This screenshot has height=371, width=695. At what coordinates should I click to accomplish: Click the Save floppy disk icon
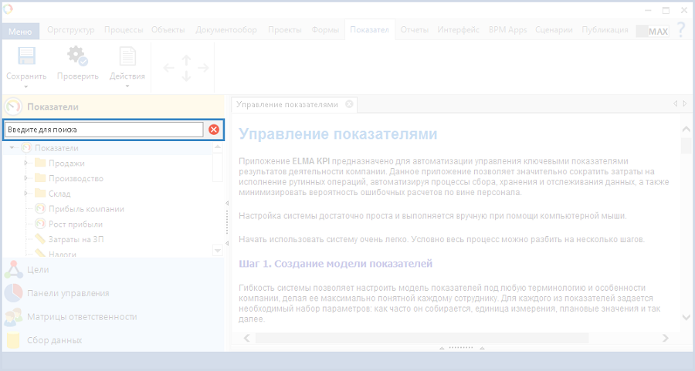click(26, 57)
